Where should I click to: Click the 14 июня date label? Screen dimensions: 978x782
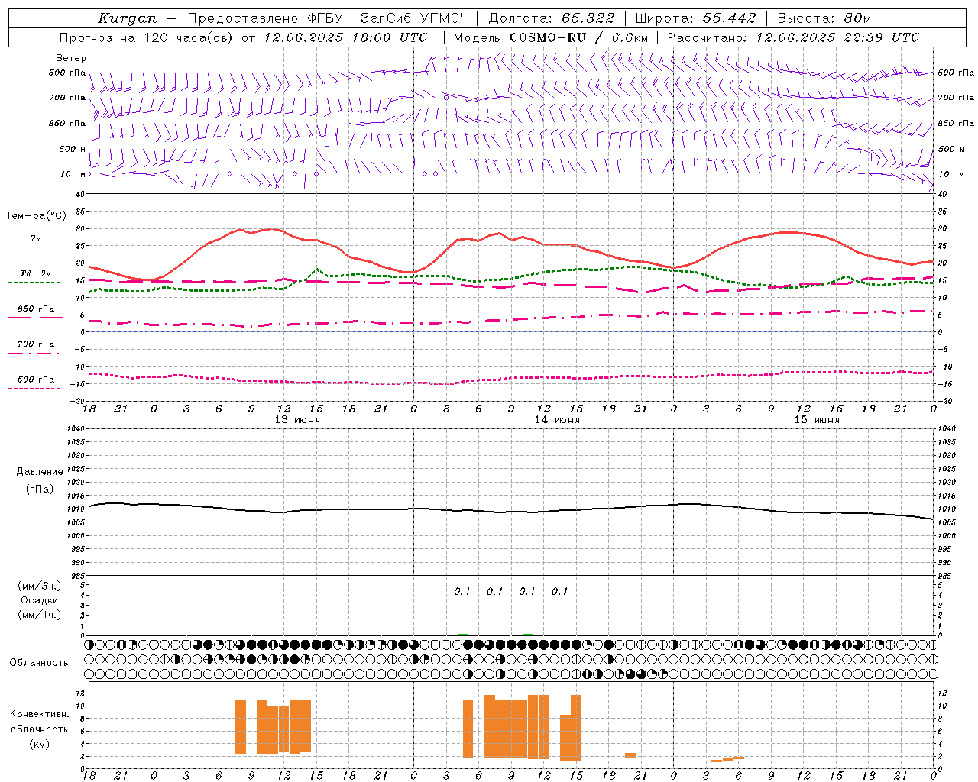tap(557, 420)
